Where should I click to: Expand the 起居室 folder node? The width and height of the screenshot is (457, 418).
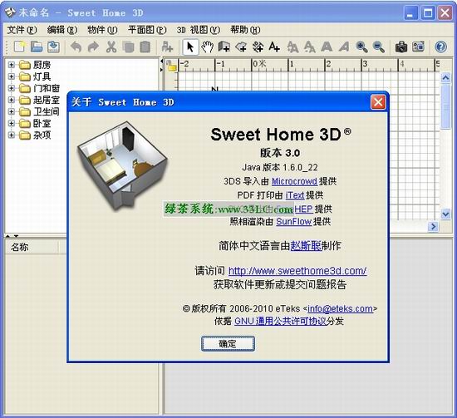[12, 100]
